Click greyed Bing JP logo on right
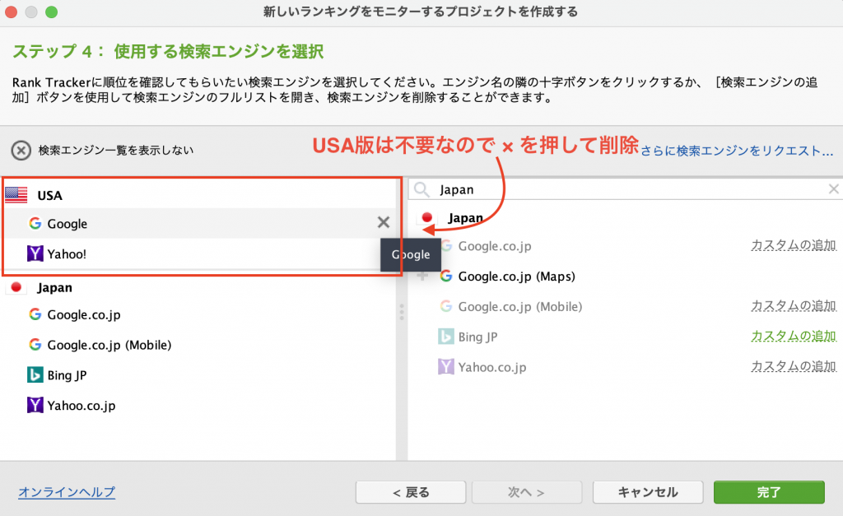This screenshot has height=516, width=843. (x=445, y=337)
